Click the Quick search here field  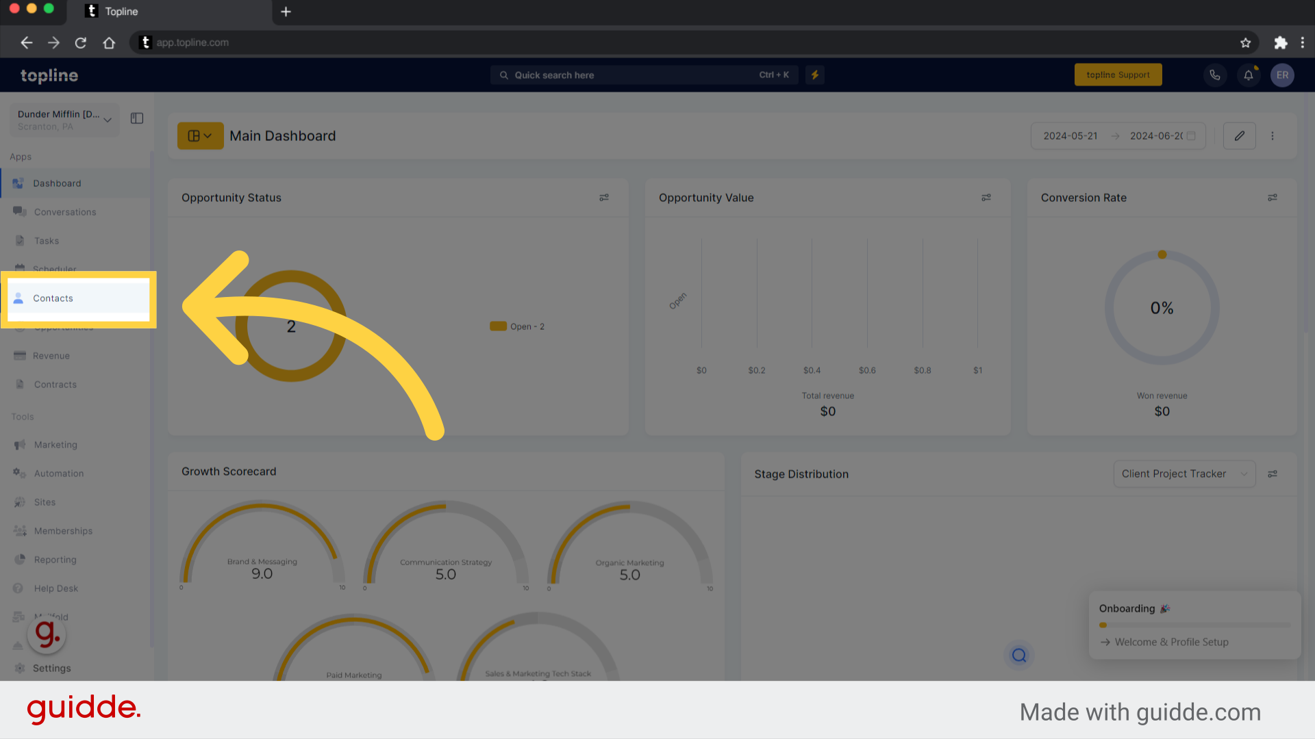point(630,75)
